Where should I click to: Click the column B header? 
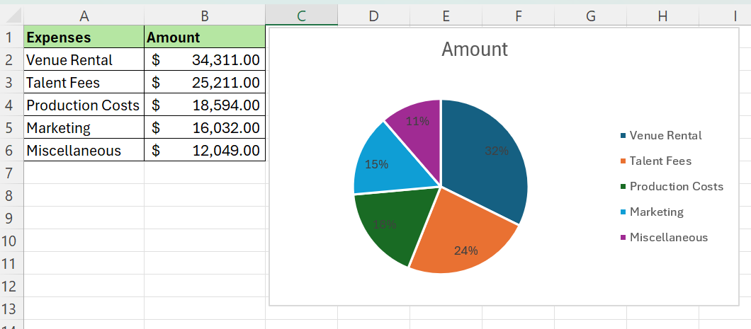point(204,16)
